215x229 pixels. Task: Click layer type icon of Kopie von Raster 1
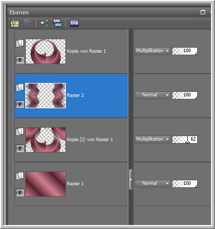coord(20,43)
